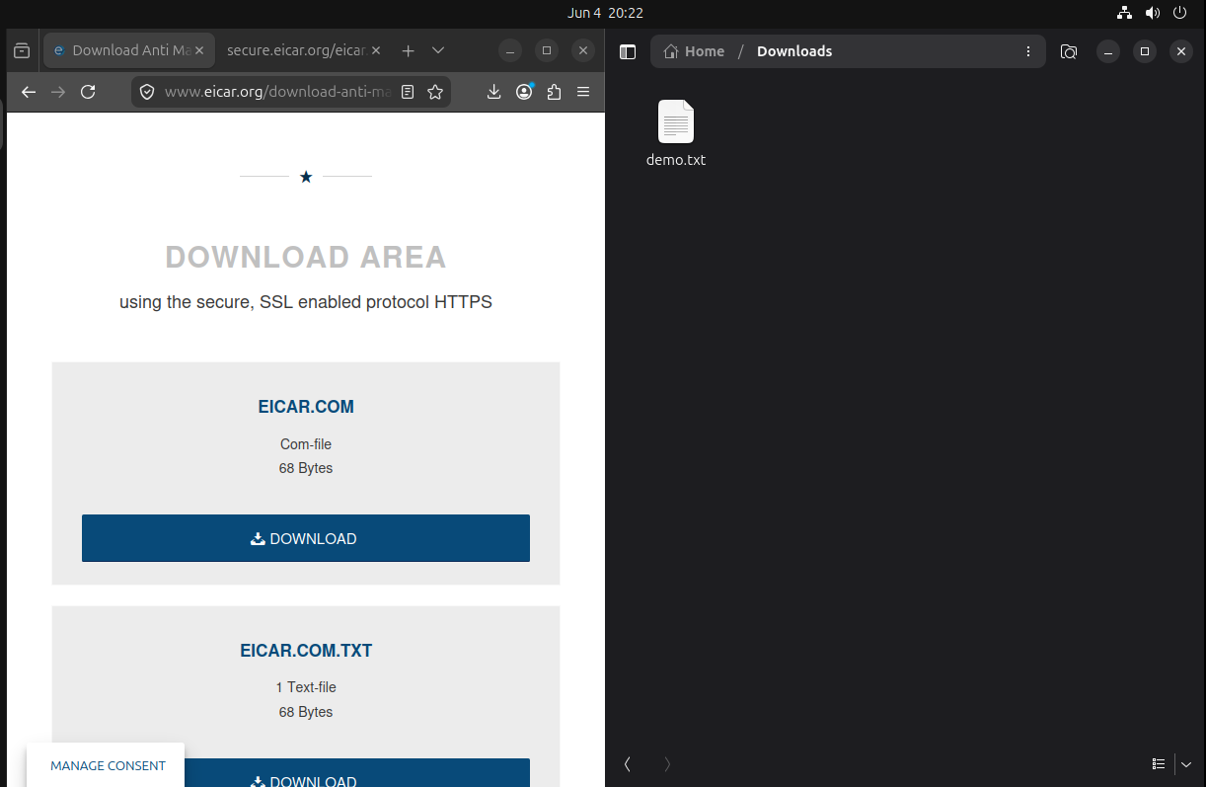
Task: Switch to the Download Anti Malware tab
Action: [128, 50]
